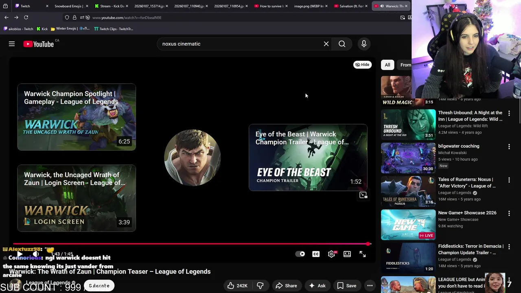The image size is (521, 293).
Task: Click the padlock site info icon
Action: pyautogui.click(x=74, y=17)
